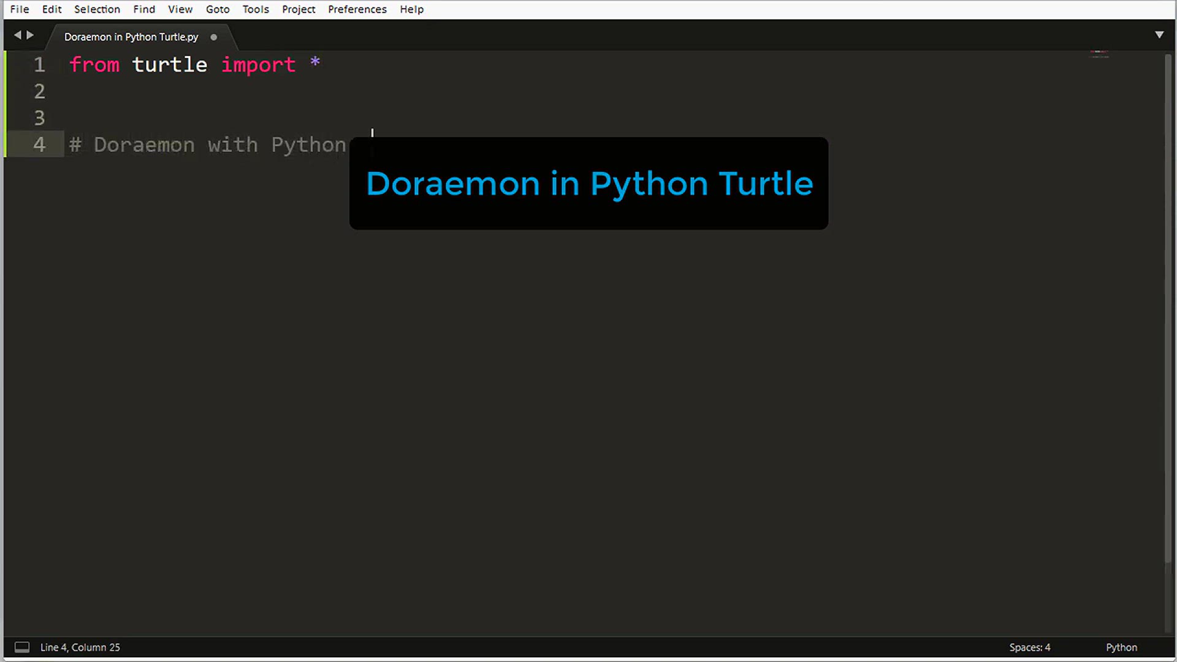The width and height of the screenshot is (1177, 662).
Task: Change indentation via Spaces: 4
Action: (1030, 647)
